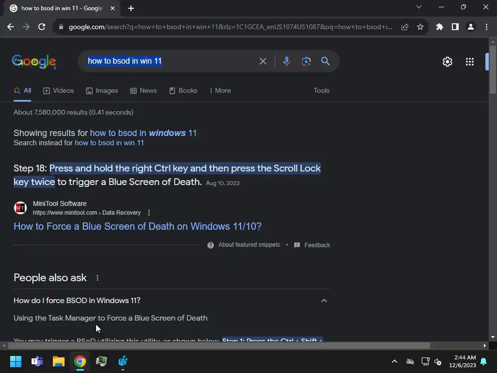Switch to the Videos tab
This screenshot has height=373, width=497.
pyautogui.click(x=58, y=91)
